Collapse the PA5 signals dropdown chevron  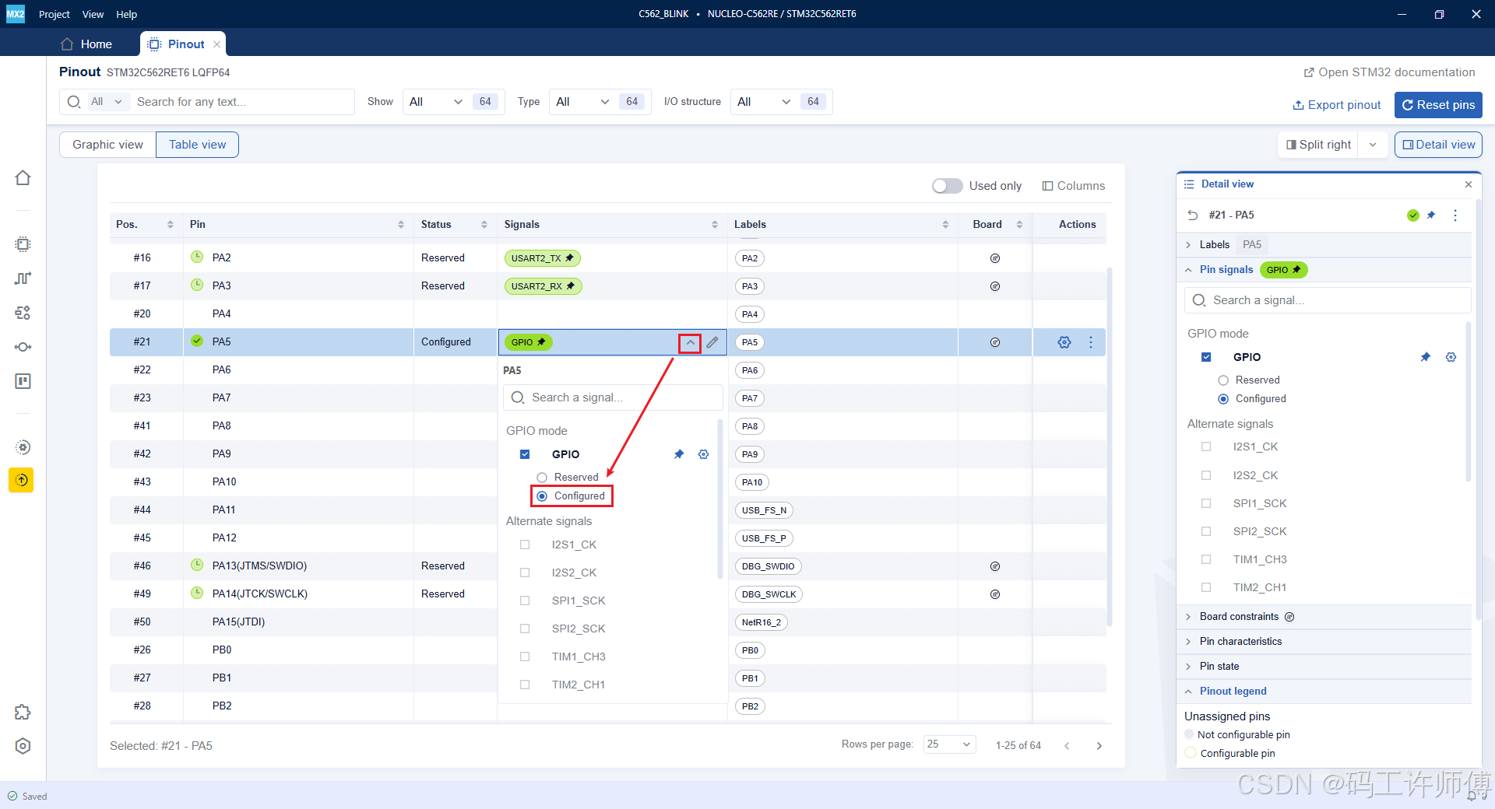tap(690, 343)
